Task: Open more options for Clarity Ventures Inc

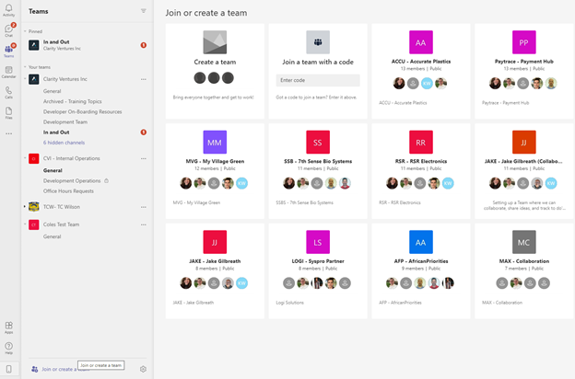Action: pyautogui.click(x=144, y=79)
